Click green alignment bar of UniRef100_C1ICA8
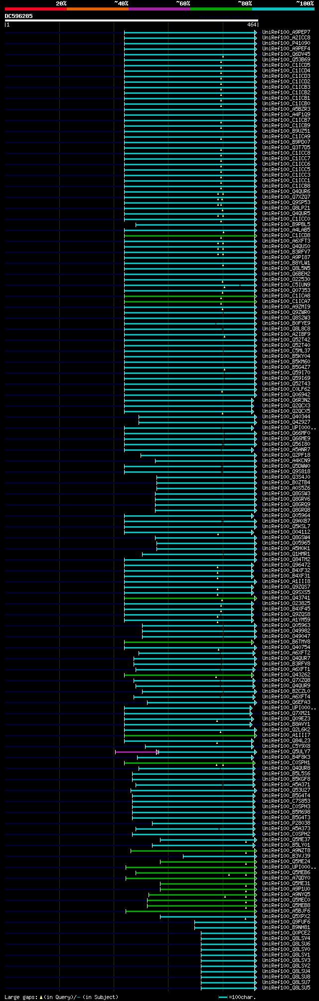 [x=190, y=296]
